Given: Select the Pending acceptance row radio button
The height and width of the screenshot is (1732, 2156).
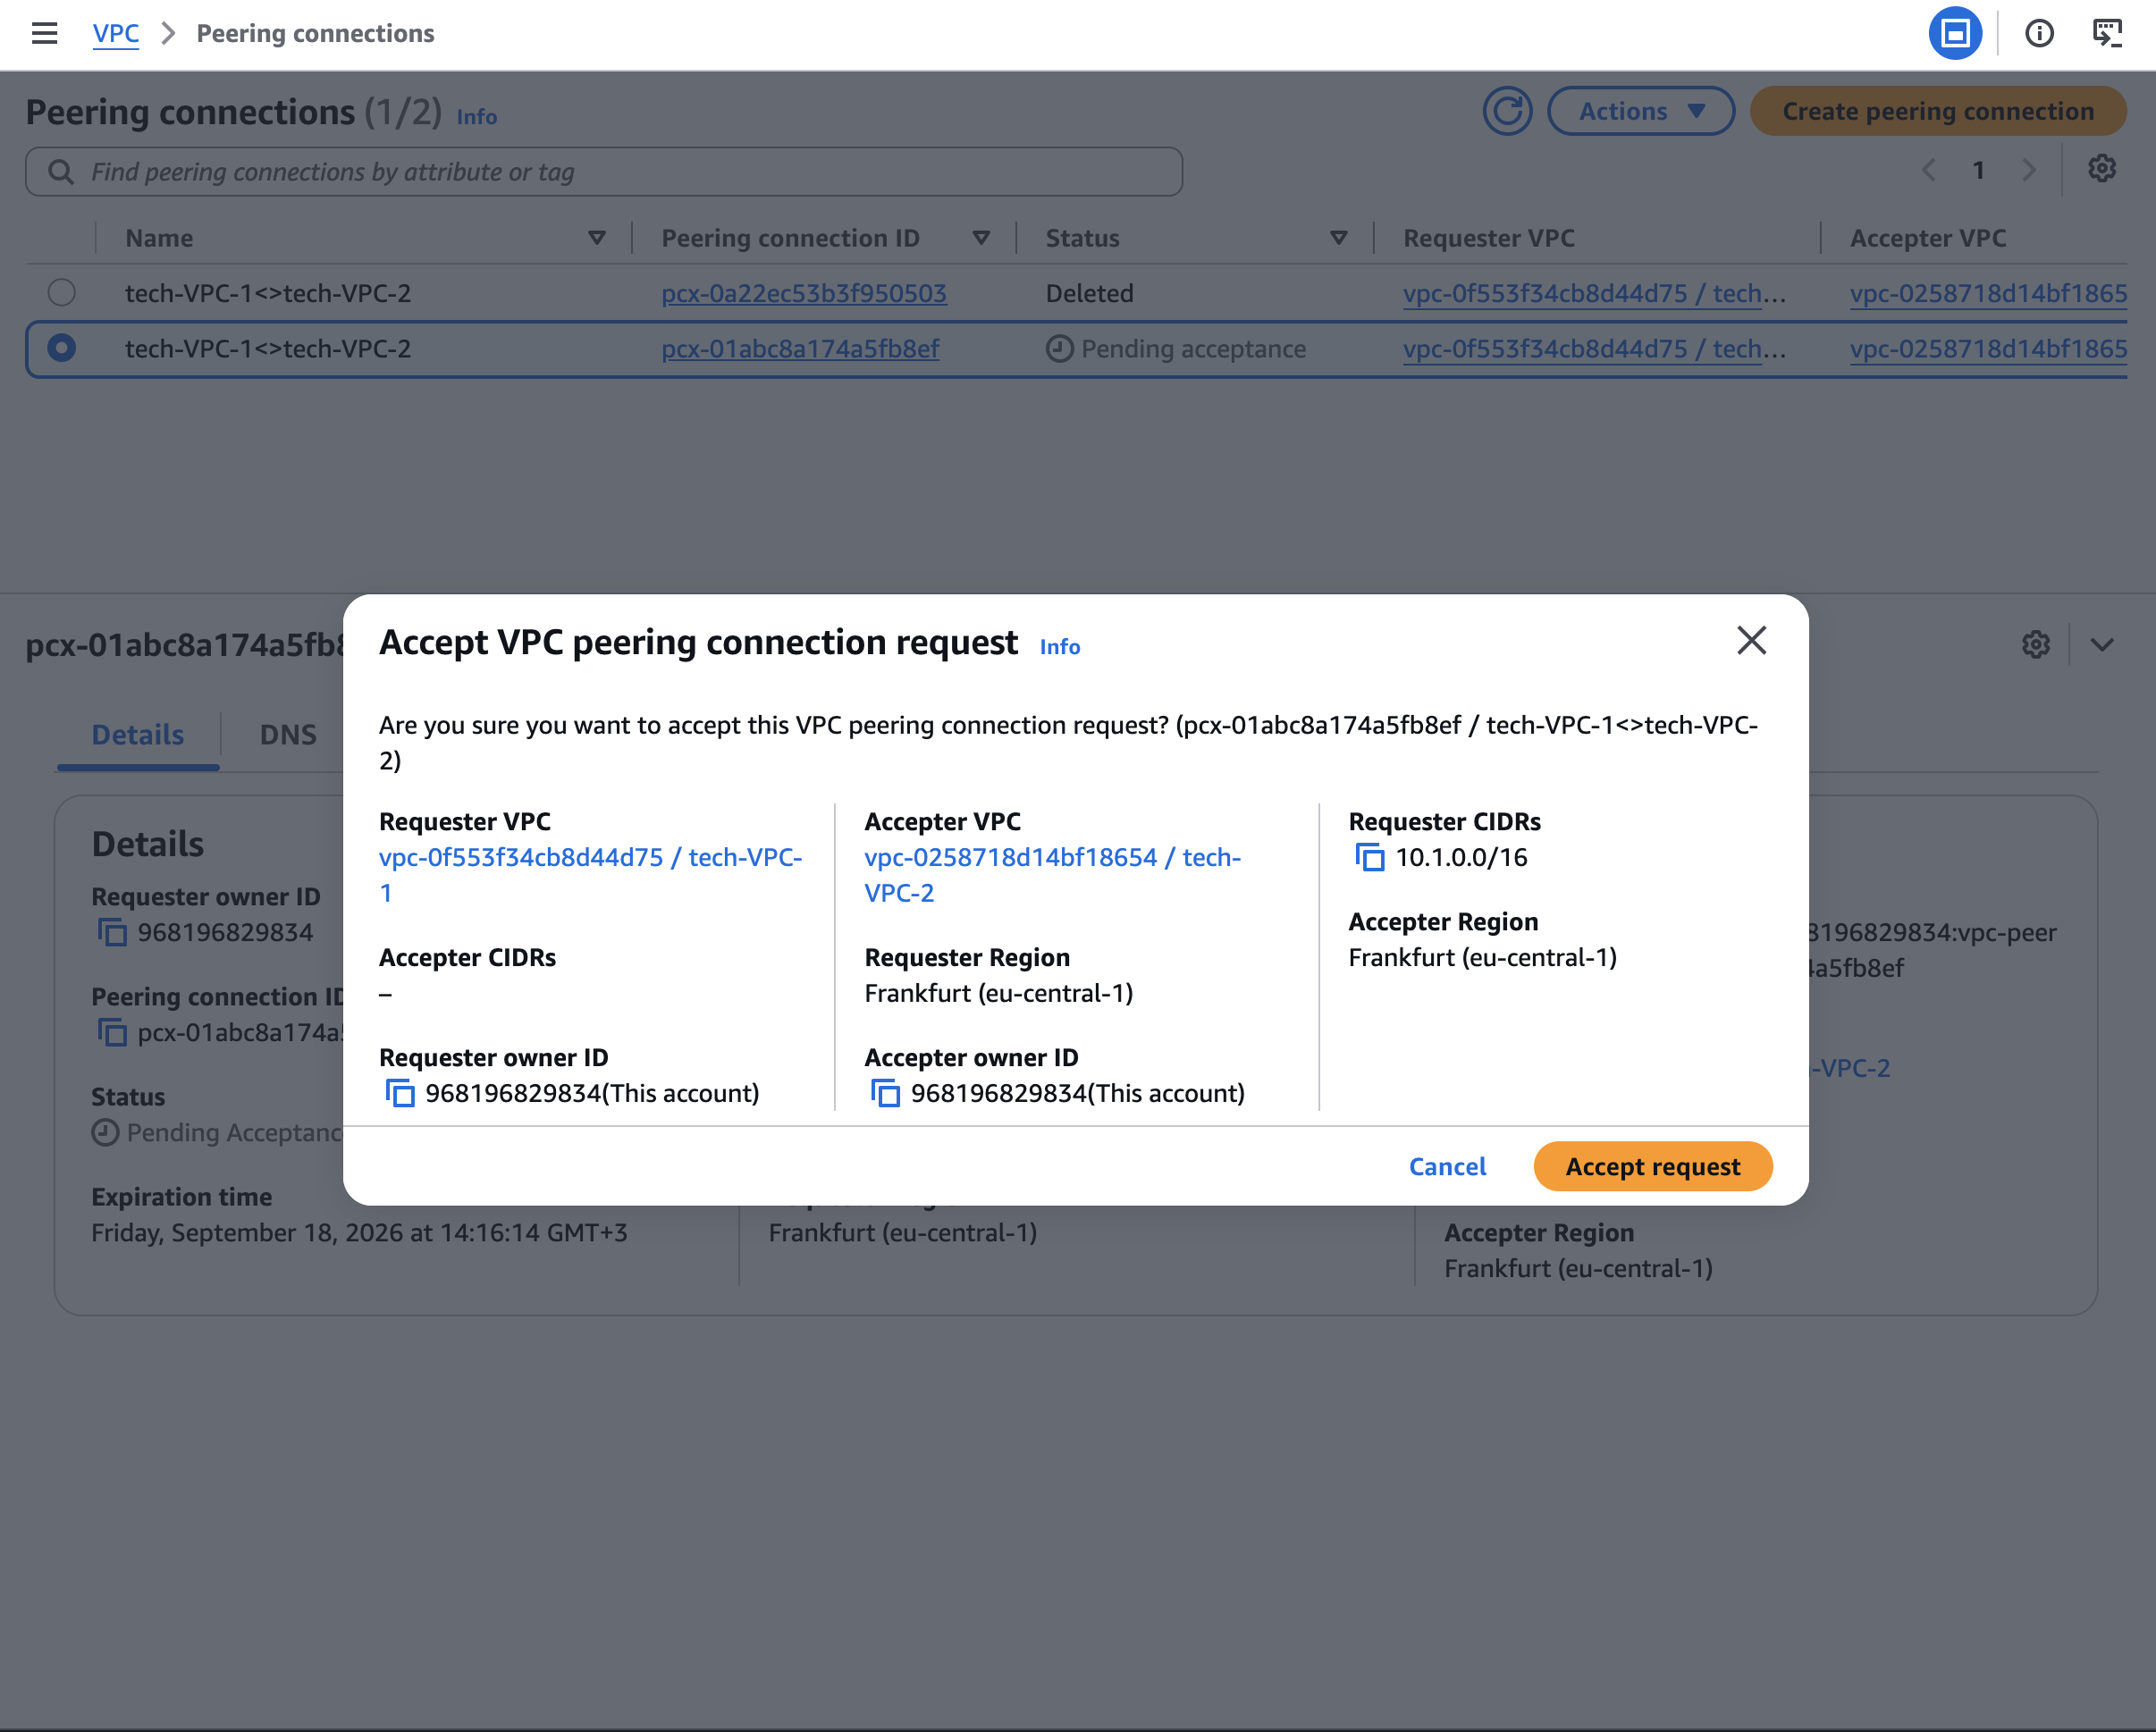Looking at the screenshot, I should coord(62,348).
